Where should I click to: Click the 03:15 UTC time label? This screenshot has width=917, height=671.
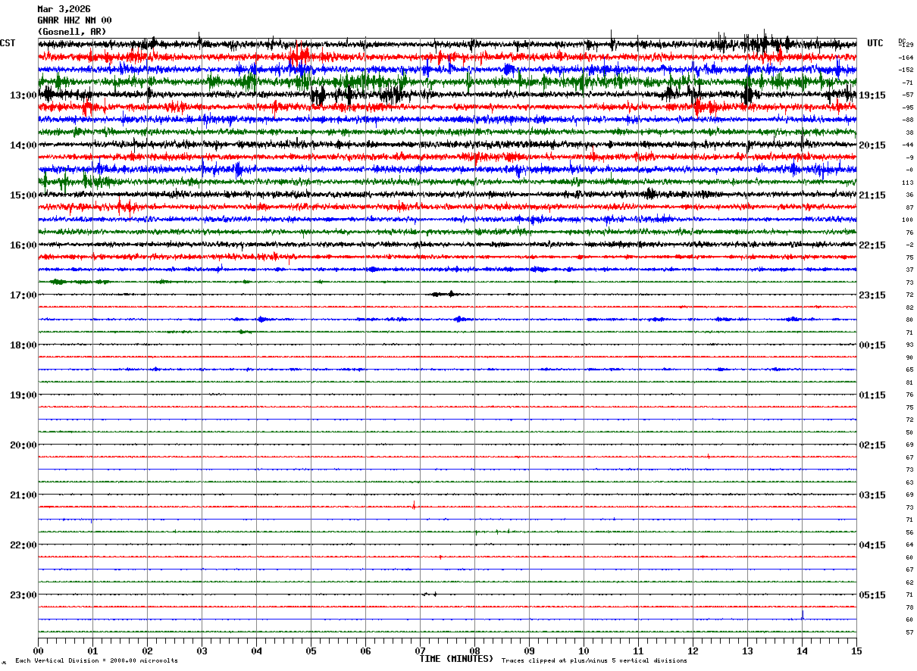click(872, 495)
